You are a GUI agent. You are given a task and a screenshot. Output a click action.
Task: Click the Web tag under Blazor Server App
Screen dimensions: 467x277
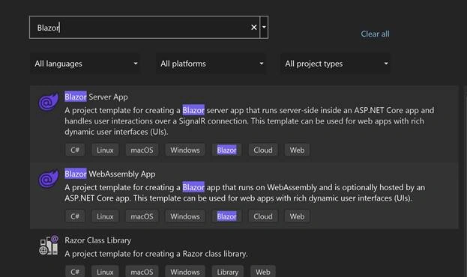coord(298,150)
